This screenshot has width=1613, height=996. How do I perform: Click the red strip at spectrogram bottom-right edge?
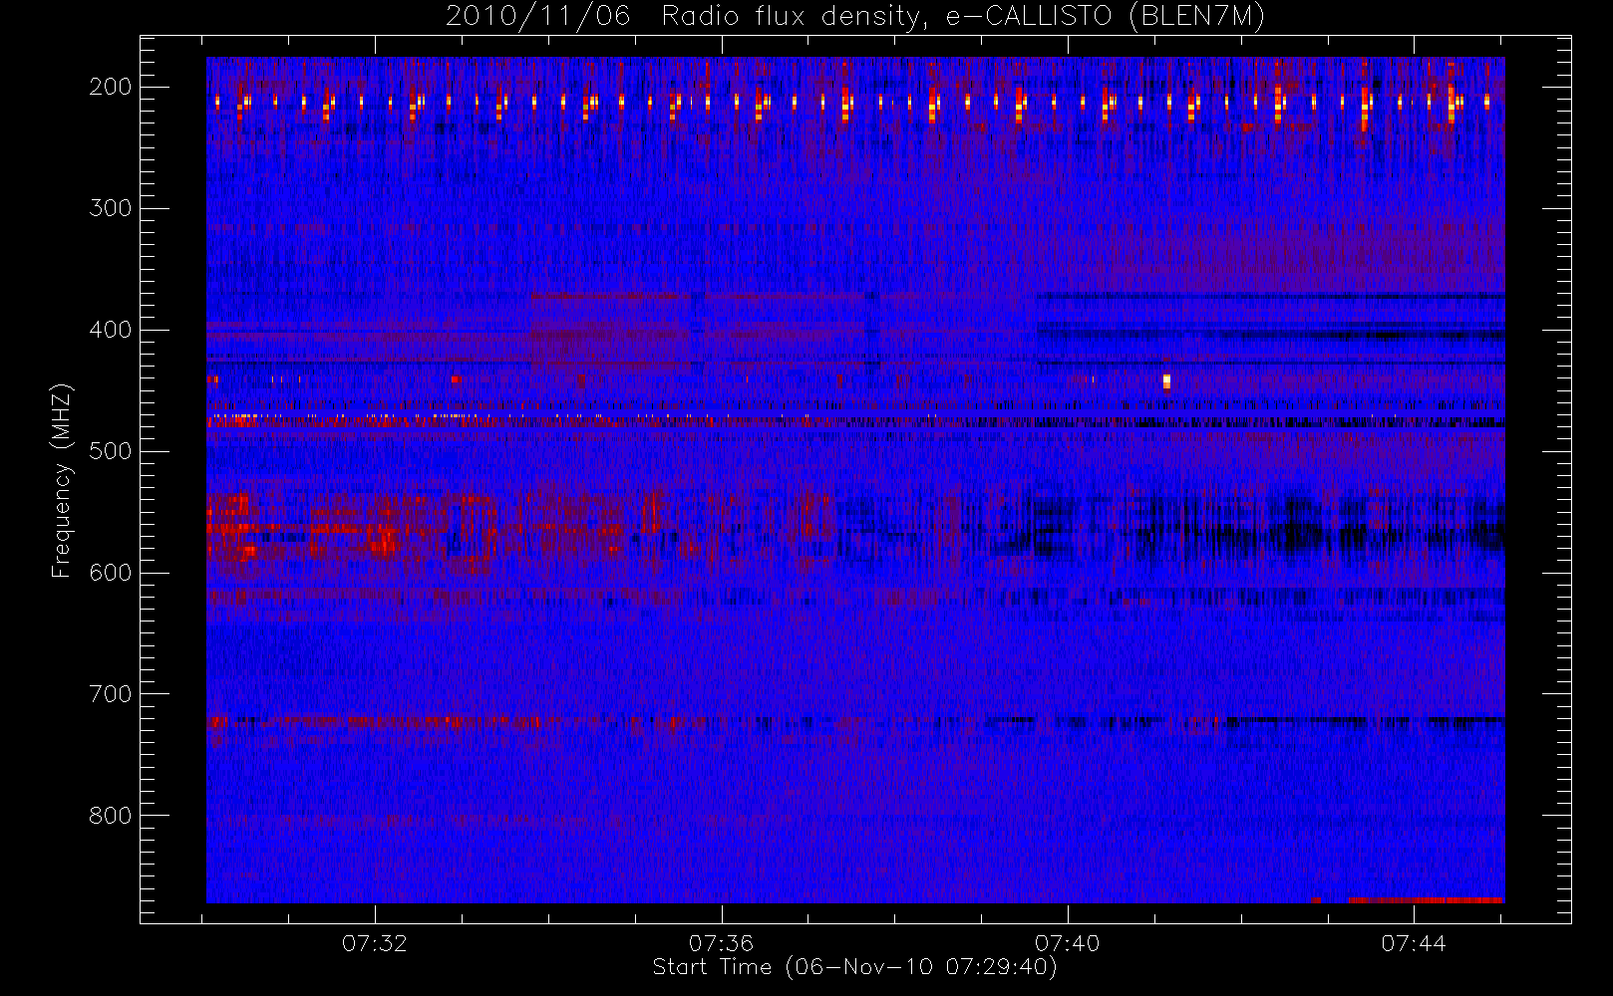(x=1426, y=900)
